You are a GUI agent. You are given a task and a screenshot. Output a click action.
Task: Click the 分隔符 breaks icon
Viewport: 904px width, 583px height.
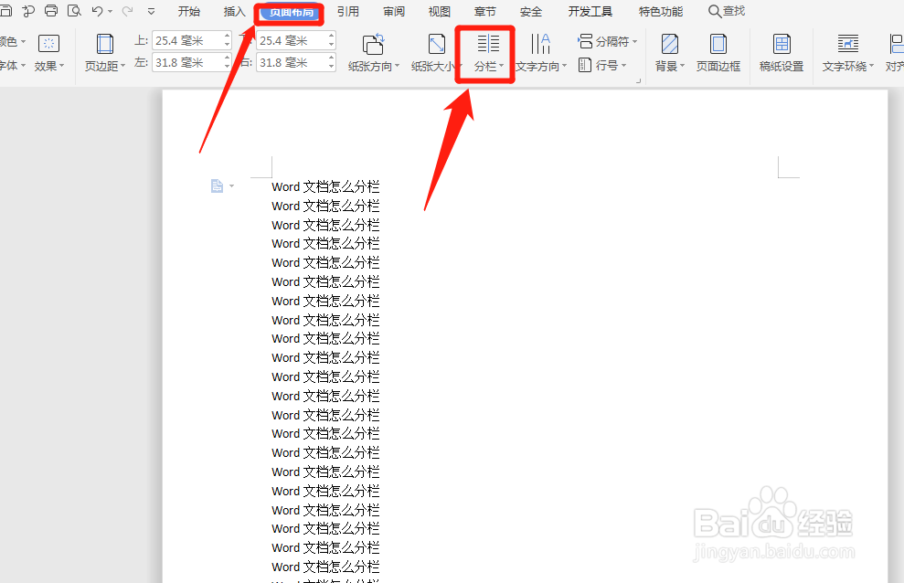585,41
